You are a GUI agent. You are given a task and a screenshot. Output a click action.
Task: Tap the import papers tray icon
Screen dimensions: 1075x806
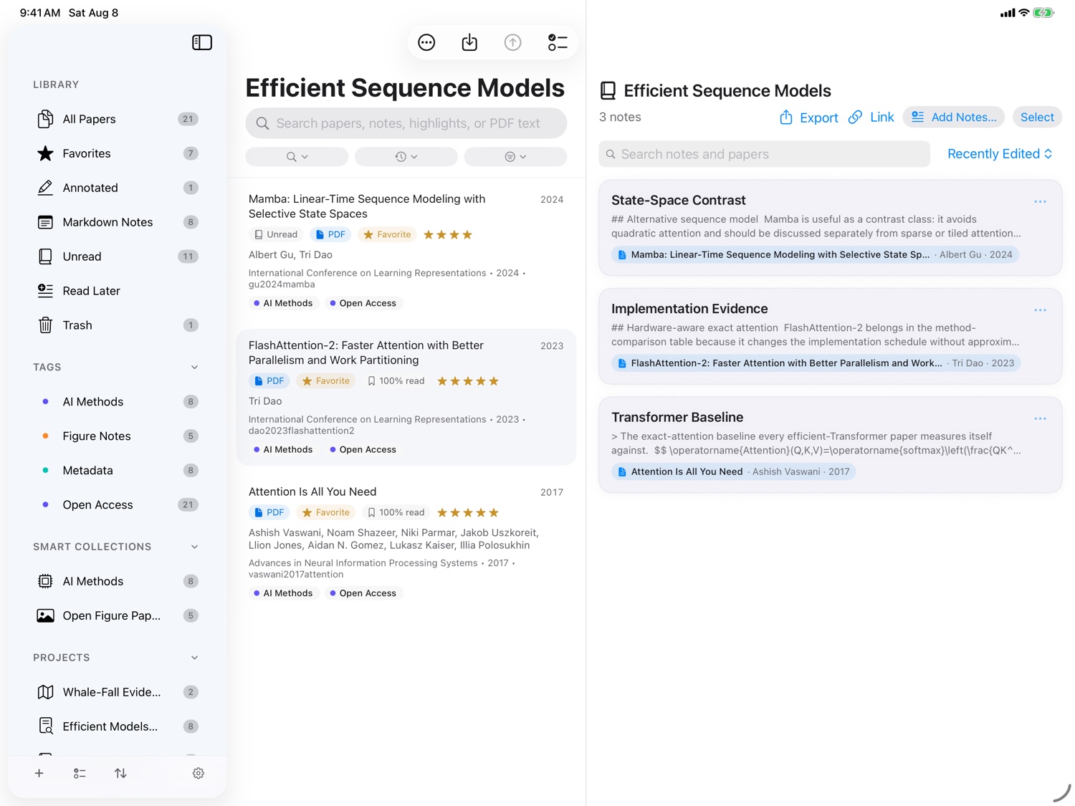[x=469, y=43]
